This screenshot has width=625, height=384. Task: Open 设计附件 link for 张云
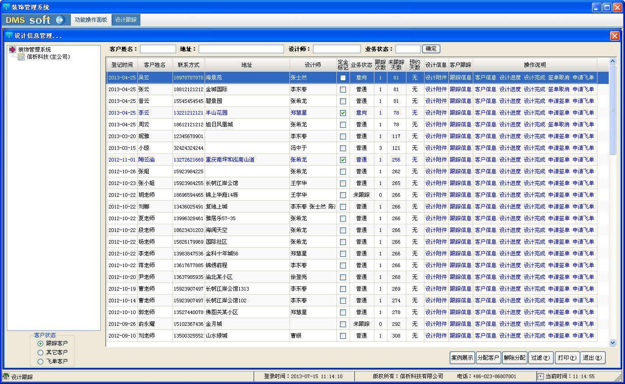point(436,89)
